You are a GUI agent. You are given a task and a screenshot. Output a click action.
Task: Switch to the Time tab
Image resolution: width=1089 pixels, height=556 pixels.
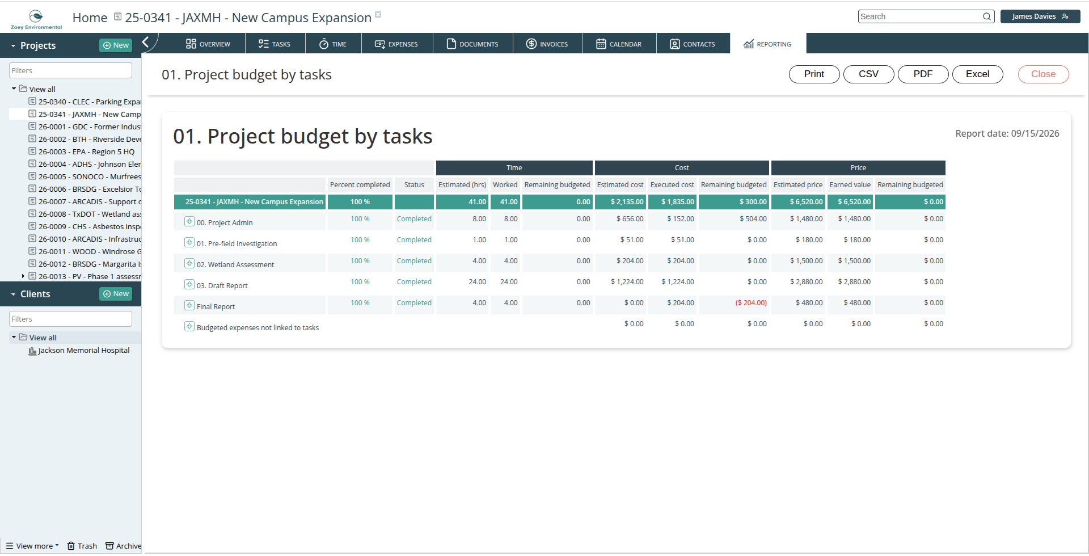[x=334, y=44]
